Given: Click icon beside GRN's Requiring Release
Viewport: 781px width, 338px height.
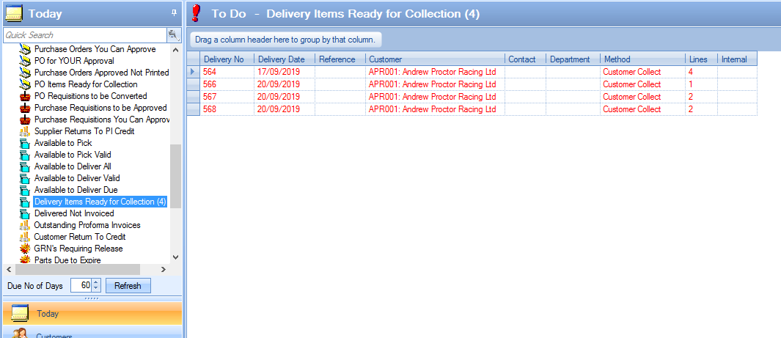Looking at the screenshot, I should [x=24, y=249].
